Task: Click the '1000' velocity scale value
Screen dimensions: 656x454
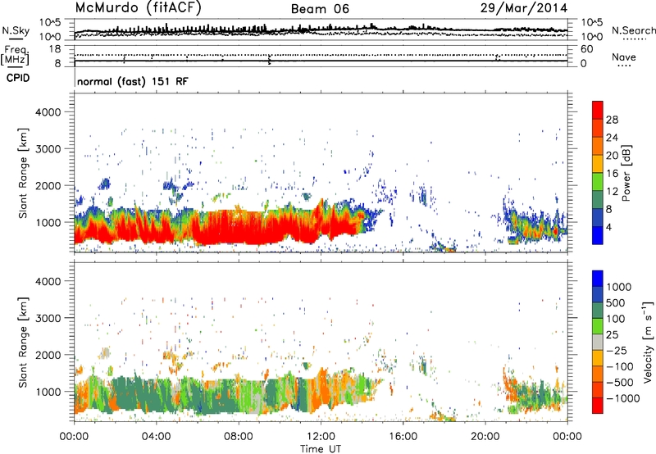Action: [x=618, y=287]
